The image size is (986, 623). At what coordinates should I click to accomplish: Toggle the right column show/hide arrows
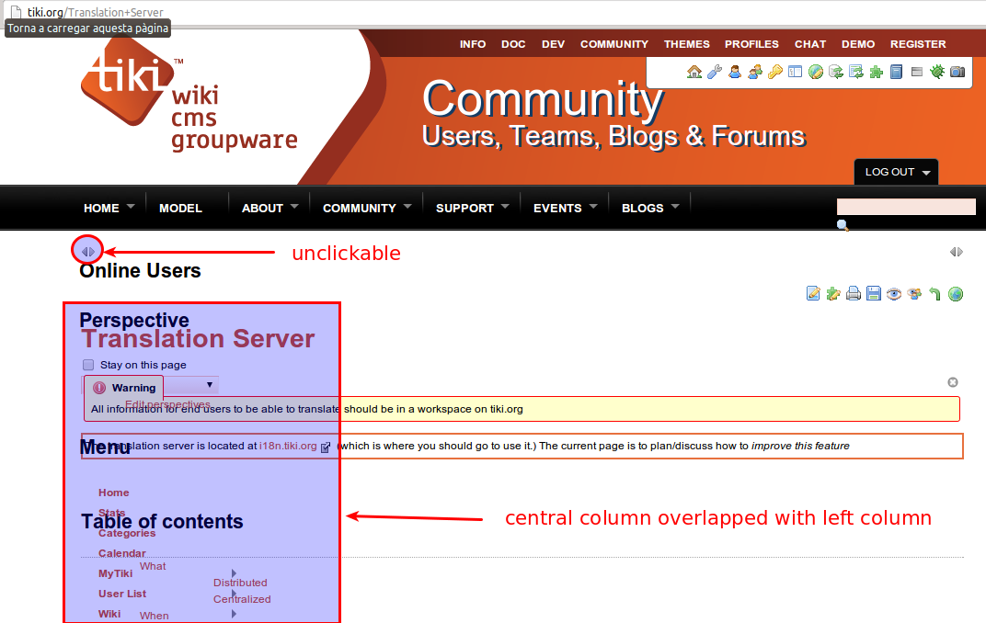[957, 252]
